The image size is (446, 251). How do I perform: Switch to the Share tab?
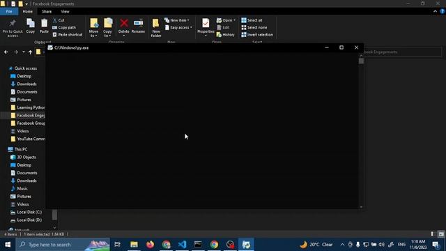pos(47,12)
